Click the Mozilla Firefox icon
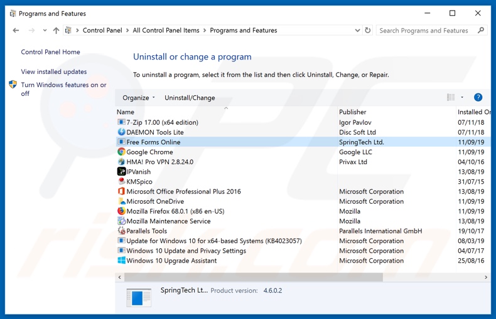The height and width of the screenshot is (319, 496). [121, 211]
